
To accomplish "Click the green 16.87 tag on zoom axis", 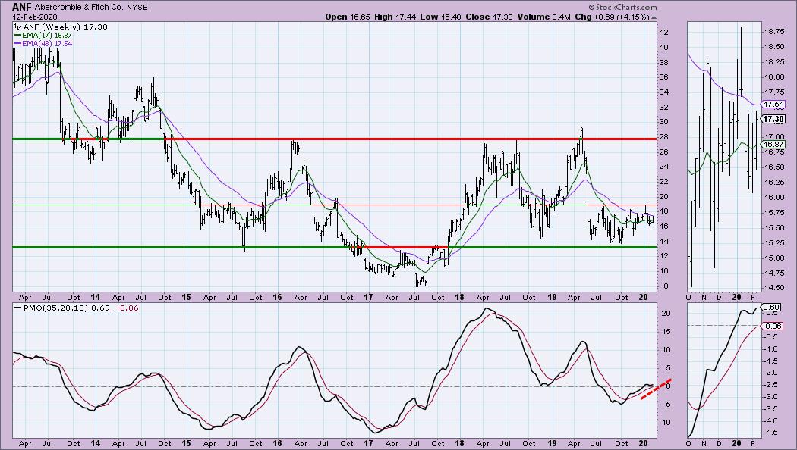I will coord(773,145).
